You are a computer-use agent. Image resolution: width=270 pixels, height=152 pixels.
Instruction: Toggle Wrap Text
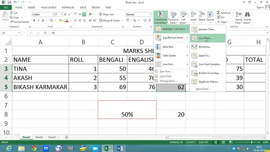(106, 14)
